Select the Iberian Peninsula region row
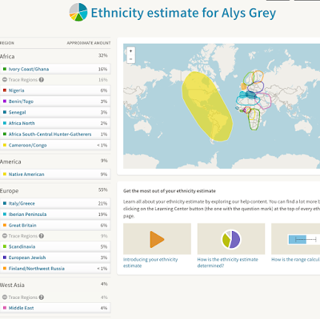The height and width of the screenshot is (319, 320). [55, 214]
